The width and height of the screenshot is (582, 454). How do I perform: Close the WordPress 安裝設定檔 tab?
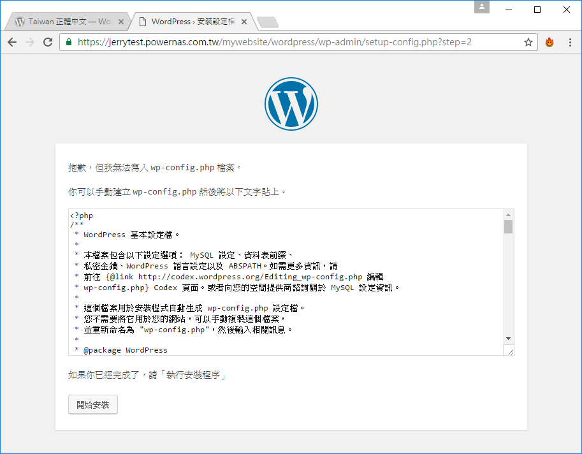click(244, 22)
